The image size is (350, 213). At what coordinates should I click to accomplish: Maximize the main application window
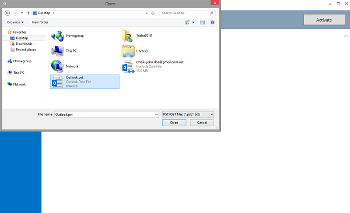pos(338,4)
